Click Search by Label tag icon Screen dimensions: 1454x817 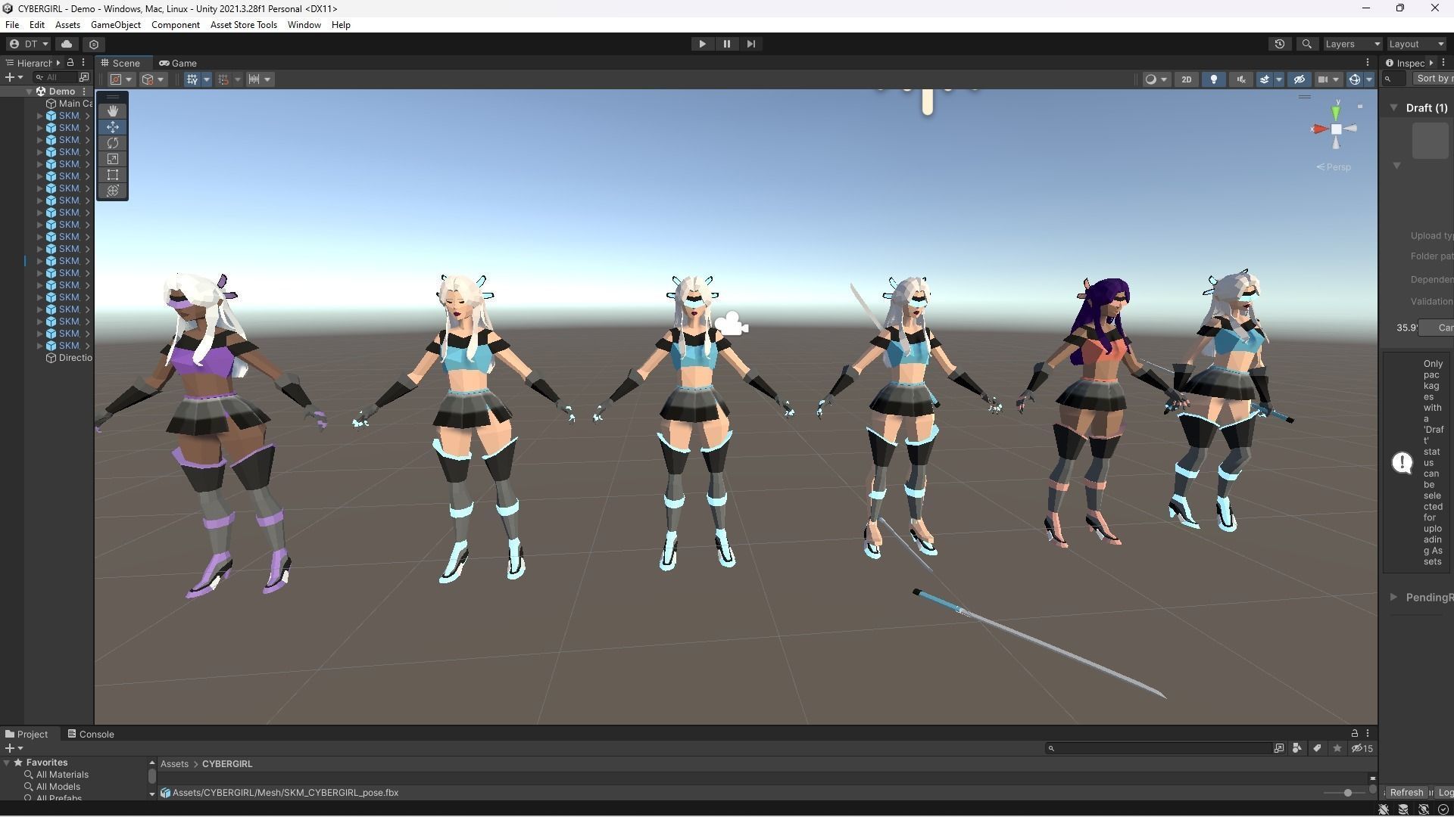coord(1317,748)
